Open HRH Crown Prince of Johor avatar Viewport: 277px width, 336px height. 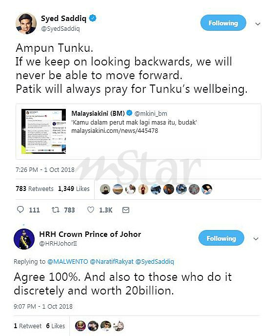[x=24, y=239]
